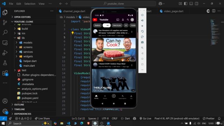Tap the notification bell in Youtube app
Viewport: 224px width, 126px height.
click(123, 20)
